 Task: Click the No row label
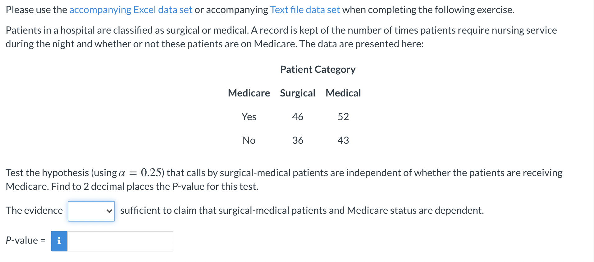pyautogui.click(x=249, y=140)
